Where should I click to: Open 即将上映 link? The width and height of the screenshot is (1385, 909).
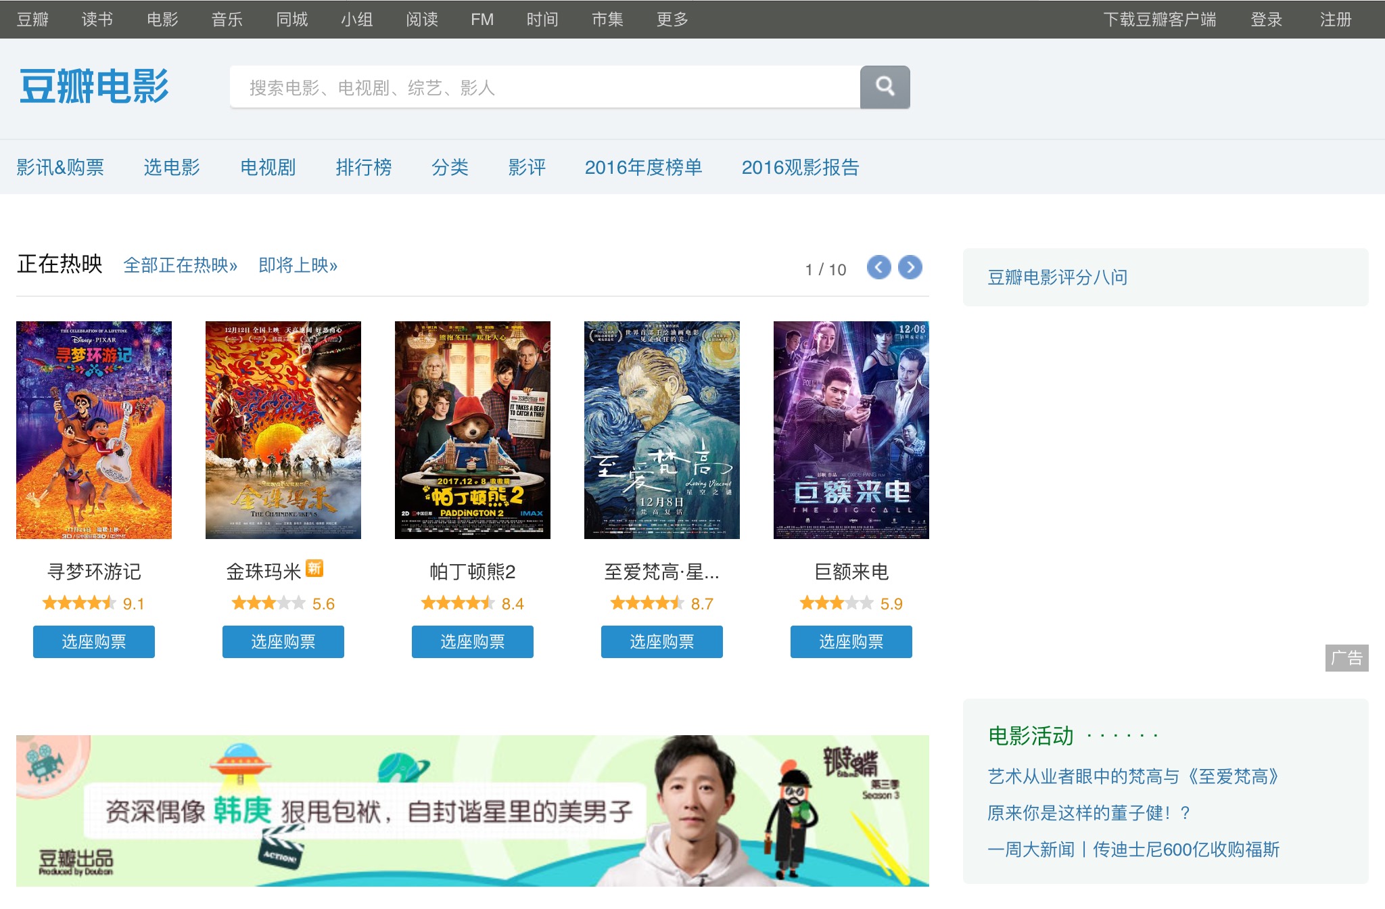tap(298, 265)
